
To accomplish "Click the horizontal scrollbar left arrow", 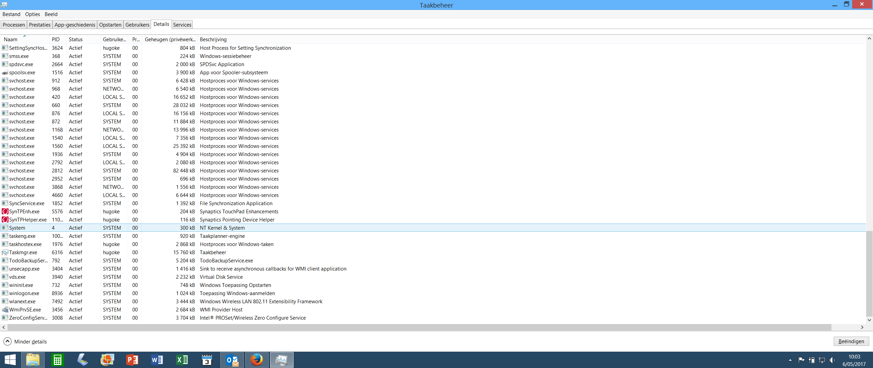I will (4, 327).
